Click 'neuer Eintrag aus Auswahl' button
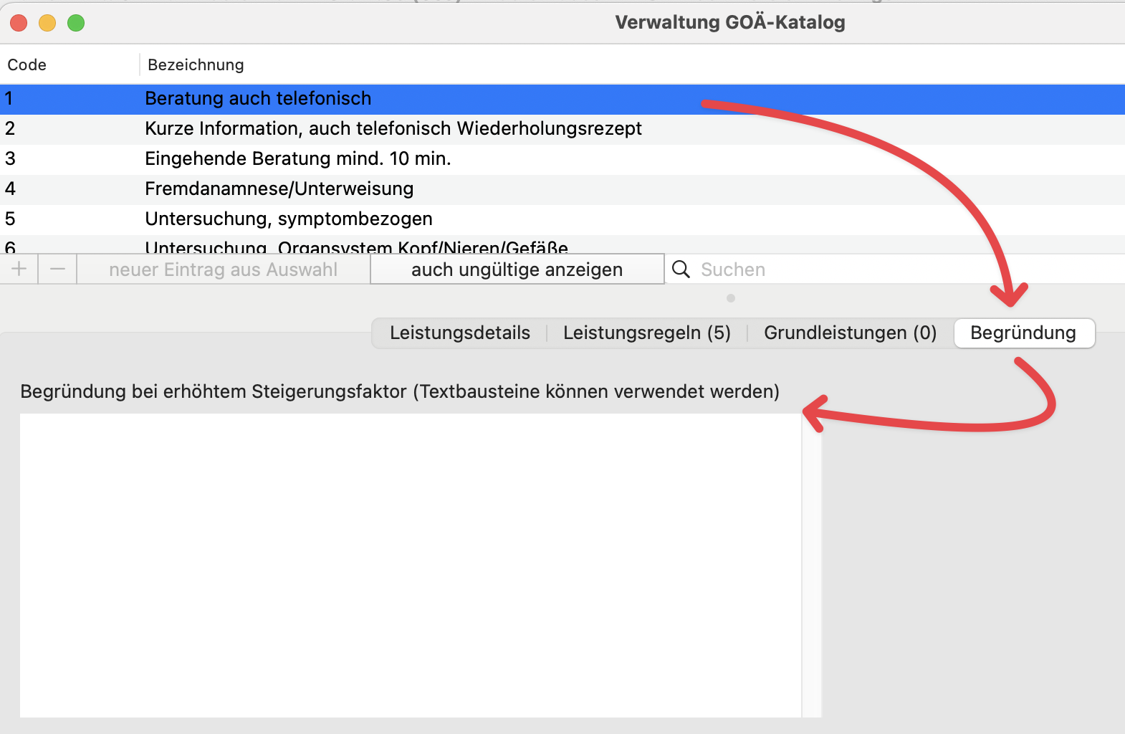Viewport: 1125px width, 734px height. coord(224,270)
